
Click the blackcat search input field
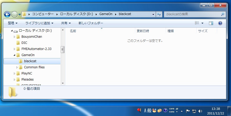192,14
